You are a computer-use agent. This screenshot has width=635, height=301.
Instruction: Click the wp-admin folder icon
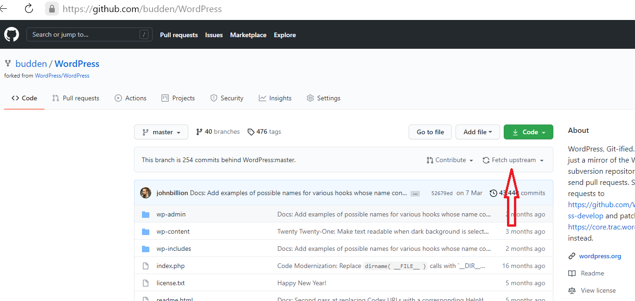point(146,215)
